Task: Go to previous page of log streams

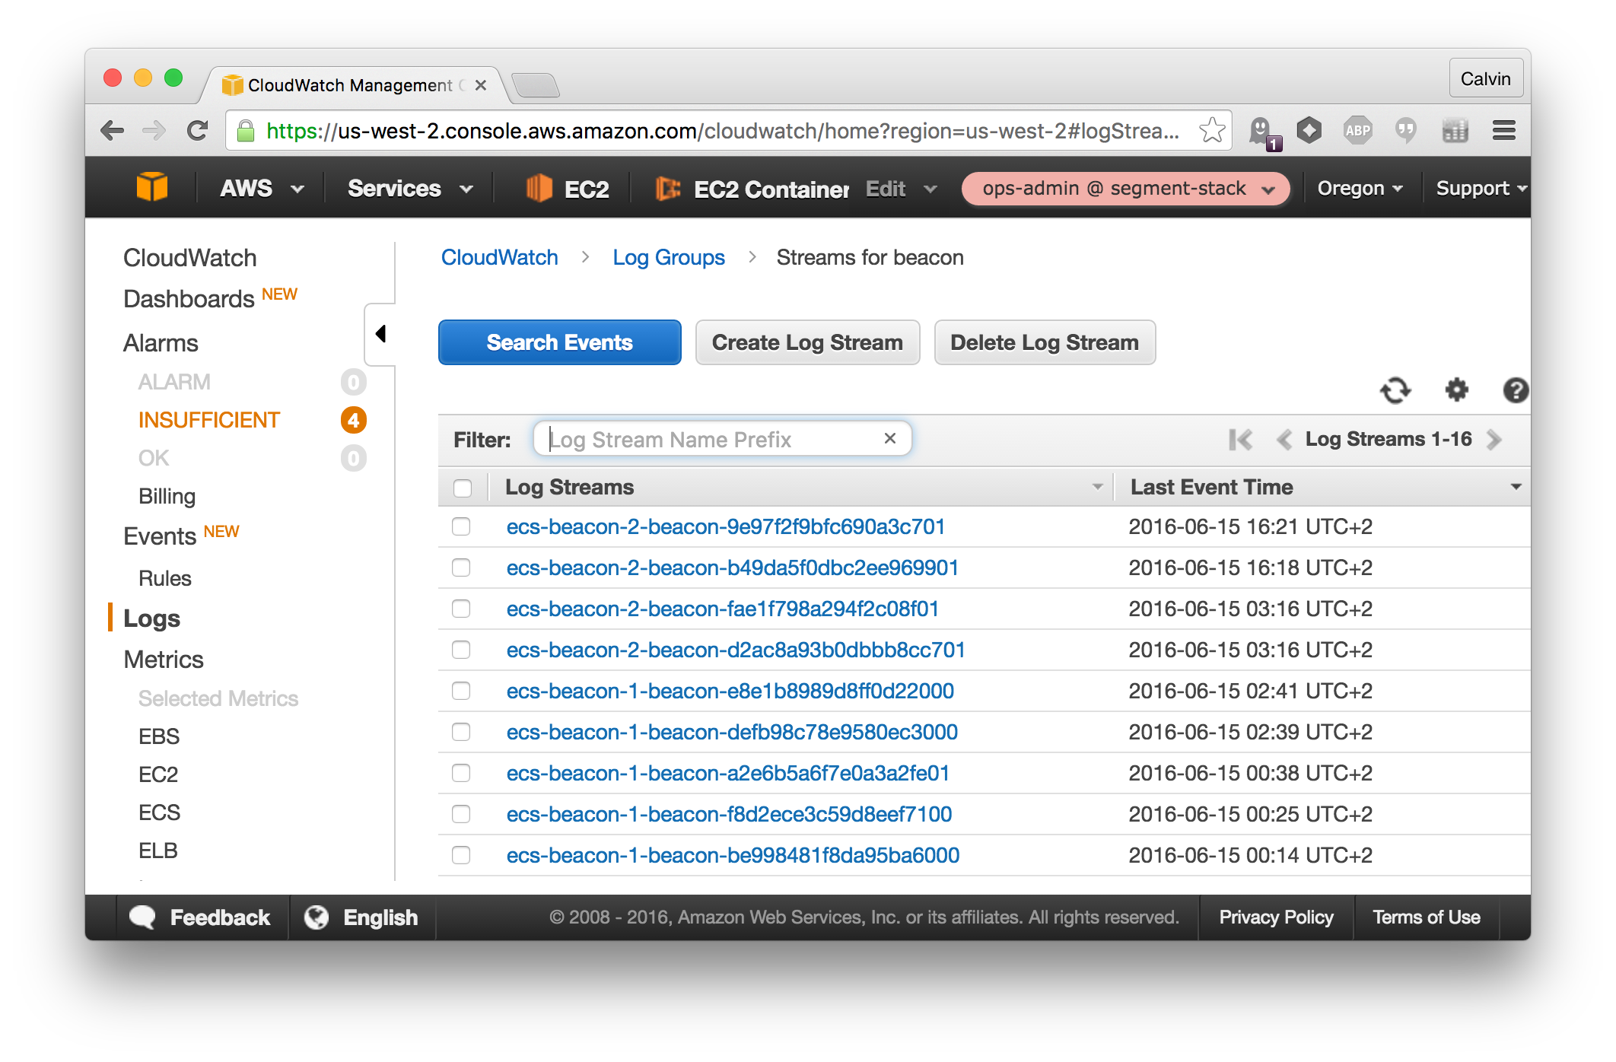Action: [1284, 439]
